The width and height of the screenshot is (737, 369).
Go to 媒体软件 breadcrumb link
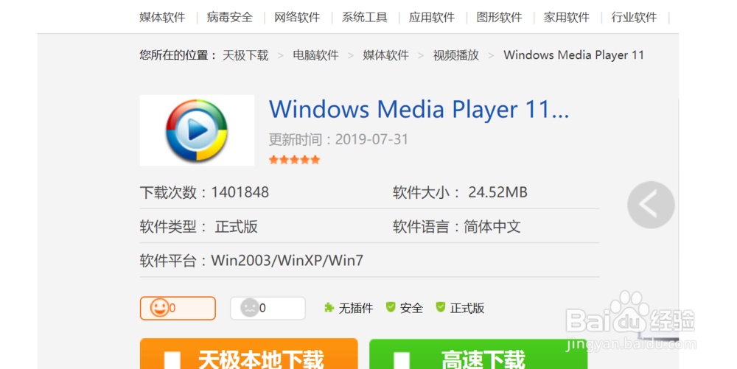click(386, 55)
